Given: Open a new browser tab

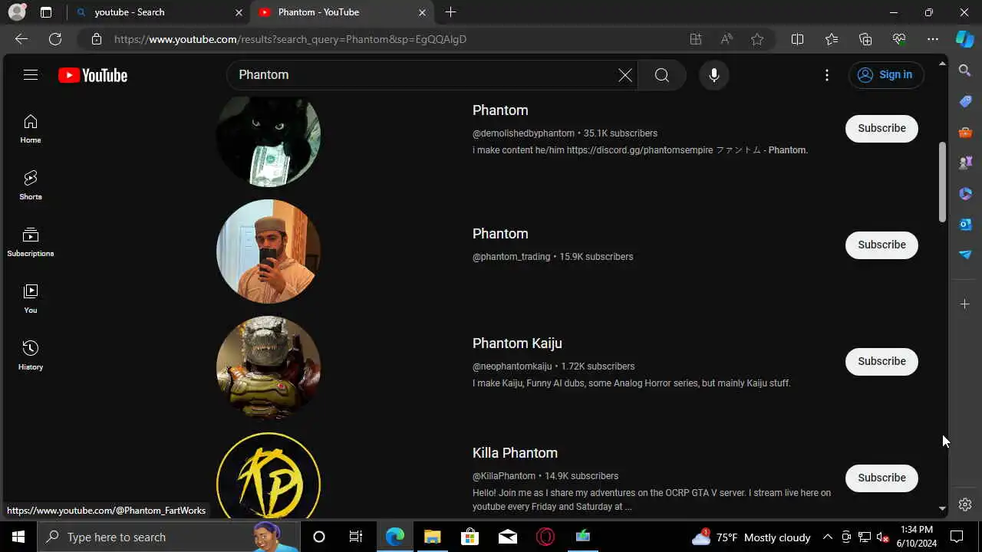Looking at the screenshot, I should pos(451,12).
